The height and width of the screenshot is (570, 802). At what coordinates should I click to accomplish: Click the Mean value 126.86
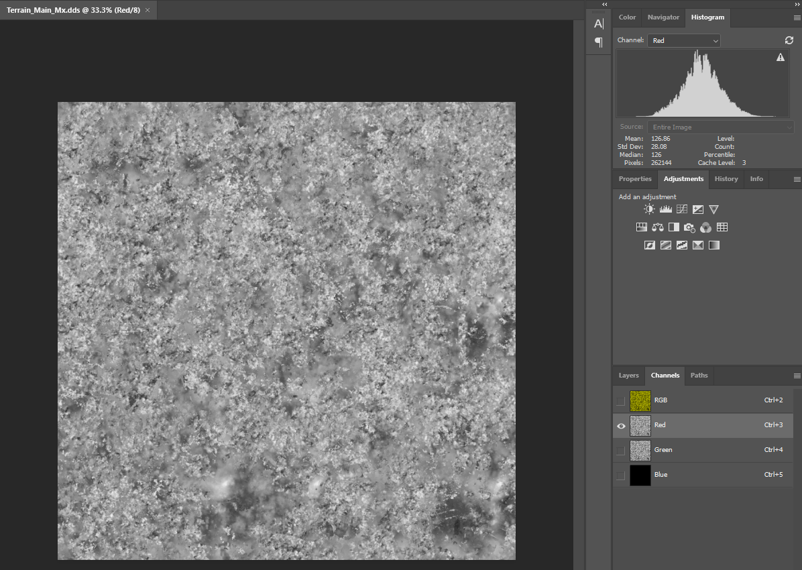tap(661, 139)
